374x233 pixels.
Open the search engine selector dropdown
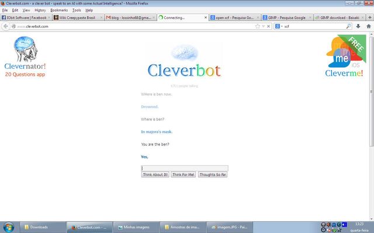point(279,26)
